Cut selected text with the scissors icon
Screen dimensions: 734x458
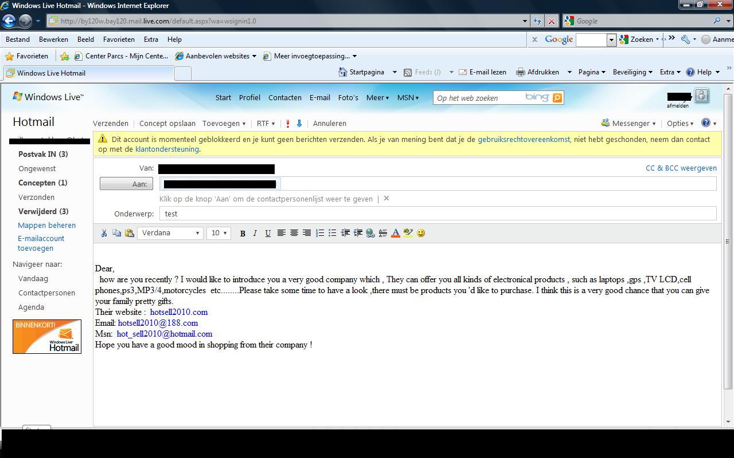coord(104,233)
